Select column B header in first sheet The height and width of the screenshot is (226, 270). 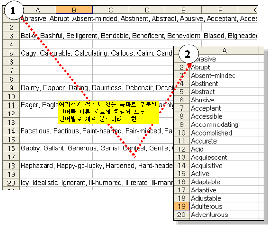click(74, 10)
